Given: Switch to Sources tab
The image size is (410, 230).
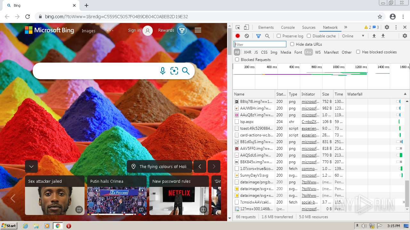Looking at the screenshot, I should (x=309, y=27).
